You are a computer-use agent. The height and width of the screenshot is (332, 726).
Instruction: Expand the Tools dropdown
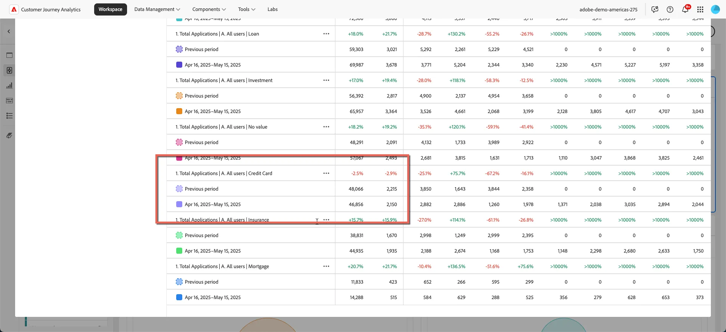247,9
